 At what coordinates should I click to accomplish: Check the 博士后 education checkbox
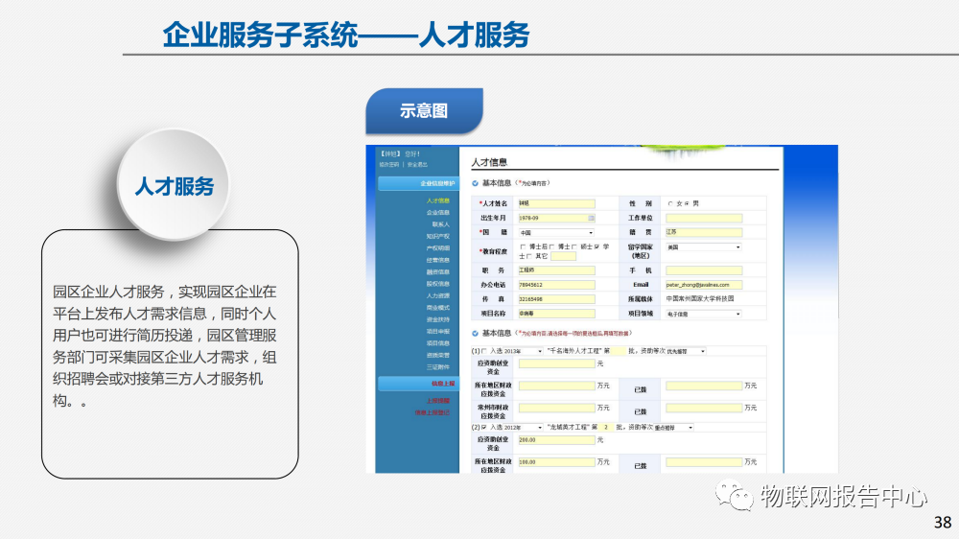(523, 246)
